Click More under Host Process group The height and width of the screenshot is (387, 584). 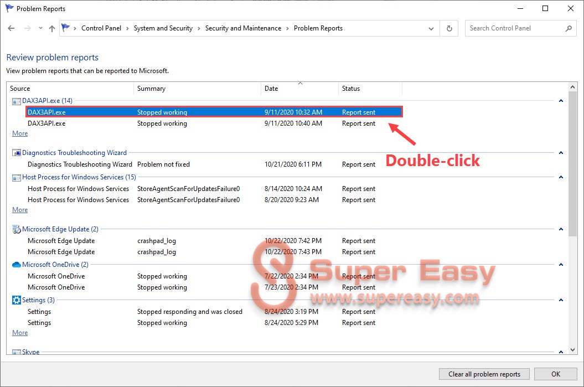20,210
